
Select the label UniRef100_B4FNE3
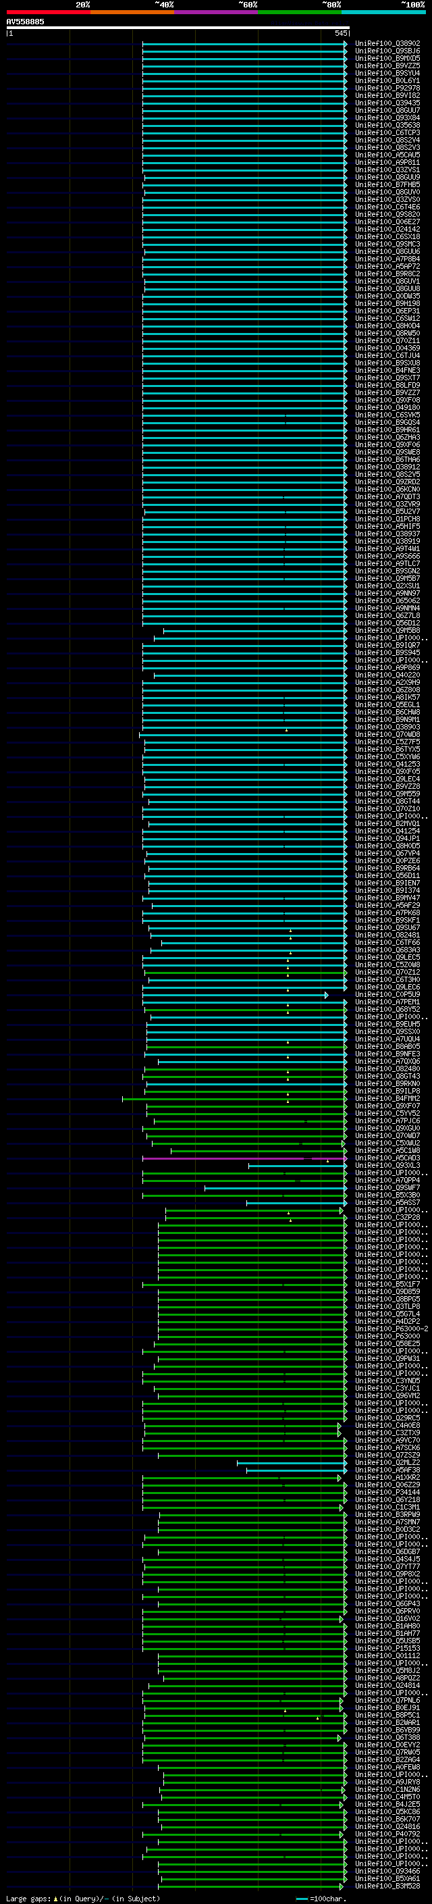[387, 370]
